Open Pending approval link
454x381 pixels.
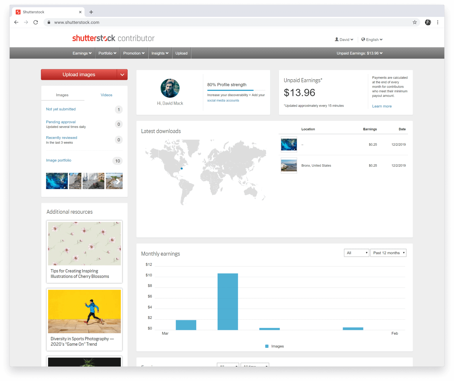(x=61, y=122)
